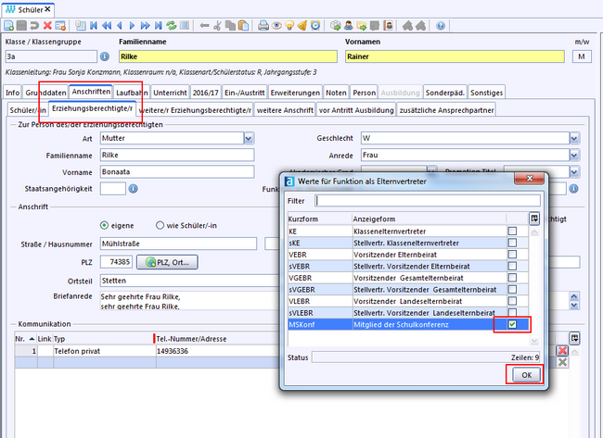The height and width of the screenshot is (438, 603).
Task: Switch to the Laufbahn tab
Action: pyautogui.click(x=132, y=93)
